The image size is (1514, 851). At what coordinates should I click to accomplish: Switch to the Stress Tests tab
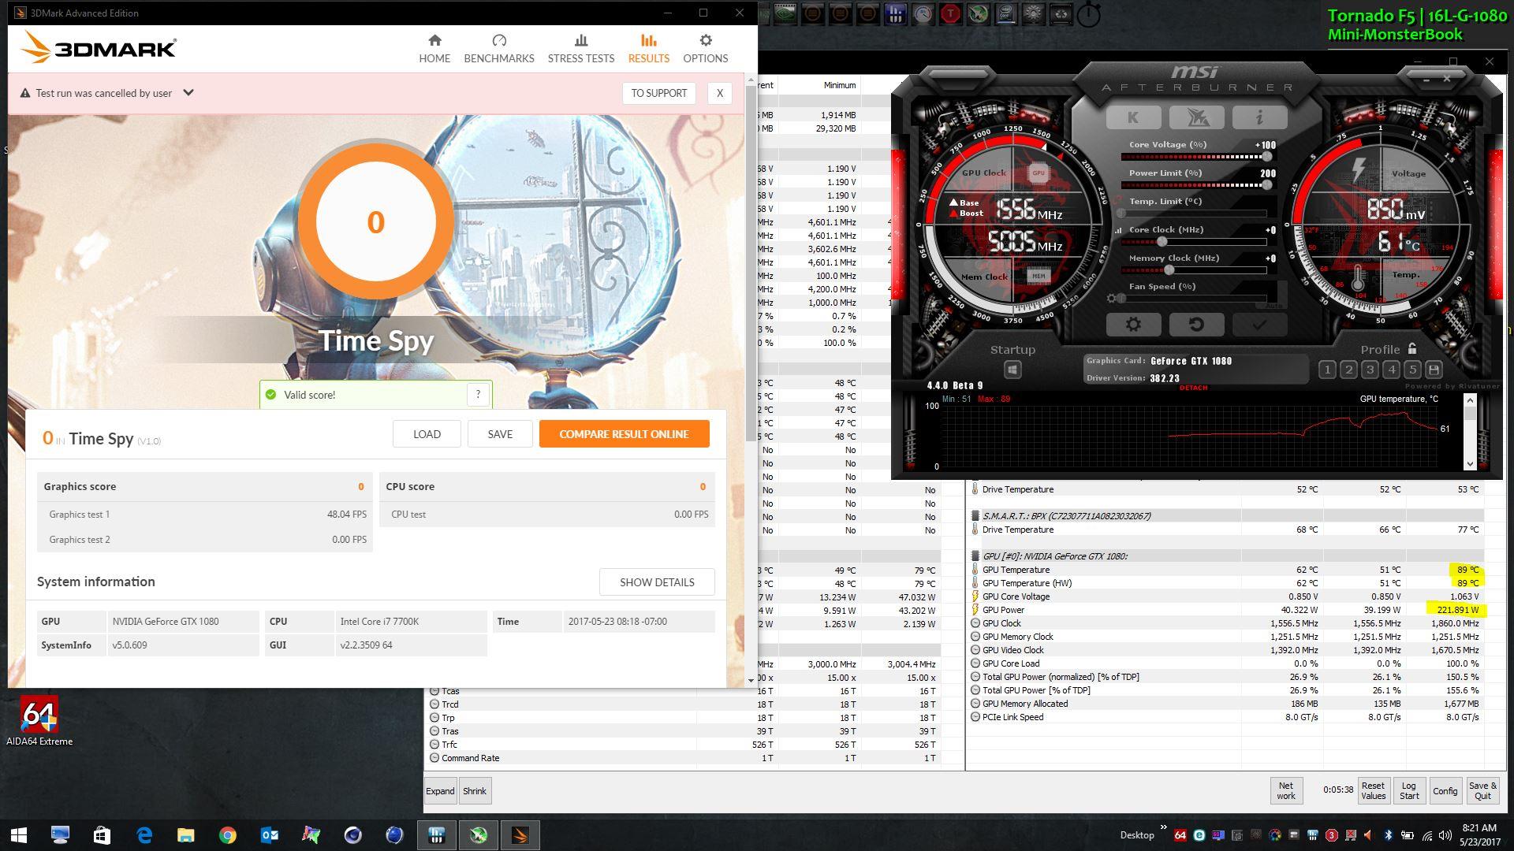click(x=580, y=48)
